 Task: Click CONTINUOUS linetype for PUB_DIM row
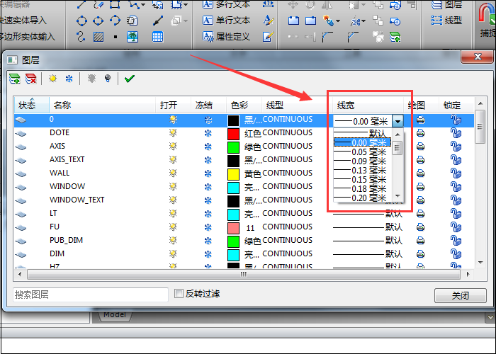click(287, 240)
